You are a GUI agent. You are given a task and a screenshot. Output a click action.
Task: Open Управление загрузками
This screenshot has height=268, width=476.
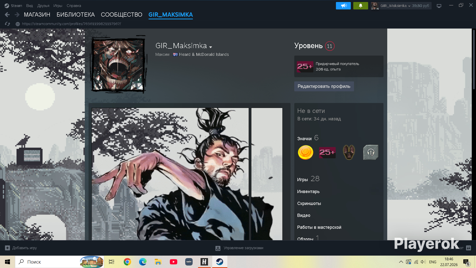click(243, 248)
